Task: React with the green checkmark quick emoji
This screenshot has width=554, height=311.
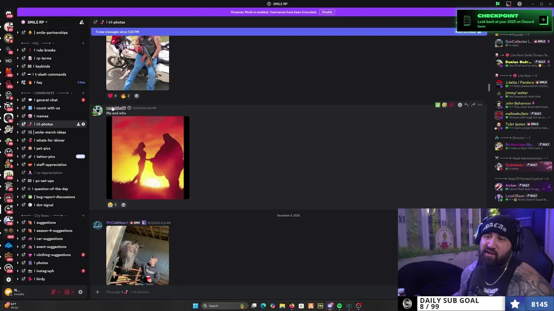Action: coord(438,105)
